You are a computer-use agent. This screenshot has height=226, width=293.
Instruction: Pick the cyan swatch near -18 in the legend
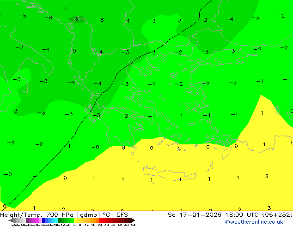[56, 220]
